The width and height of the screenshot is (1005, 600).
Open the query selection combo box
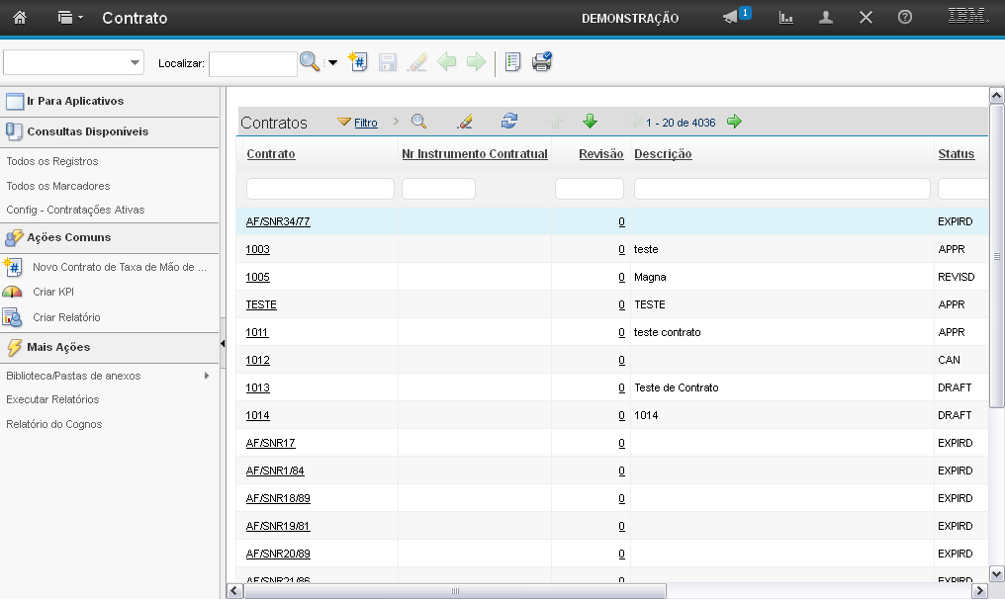74,63
